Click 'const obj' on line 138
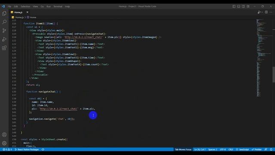 (35, 99)
